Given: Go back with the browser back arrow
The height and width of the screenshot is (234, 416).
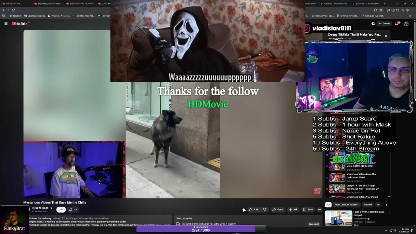Looking at the screenshot, I should tap(4, 10).
